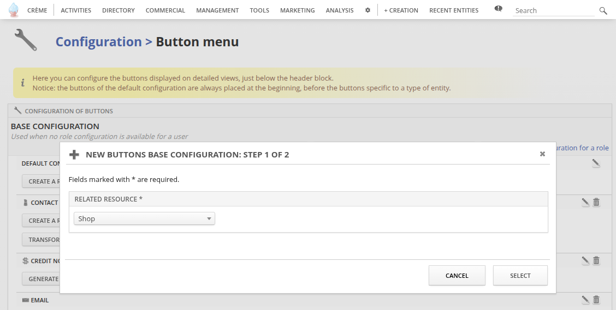Image resolution: width=616 pixels, height=310 pixels.
Task: Click the Configuration of Buttons block header
Action: [x=310, y=111]
